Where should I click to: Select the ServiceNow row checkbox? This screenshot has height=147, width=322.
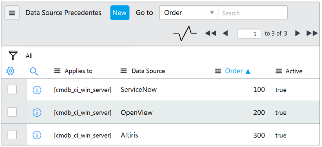click(x=12, y=90)
